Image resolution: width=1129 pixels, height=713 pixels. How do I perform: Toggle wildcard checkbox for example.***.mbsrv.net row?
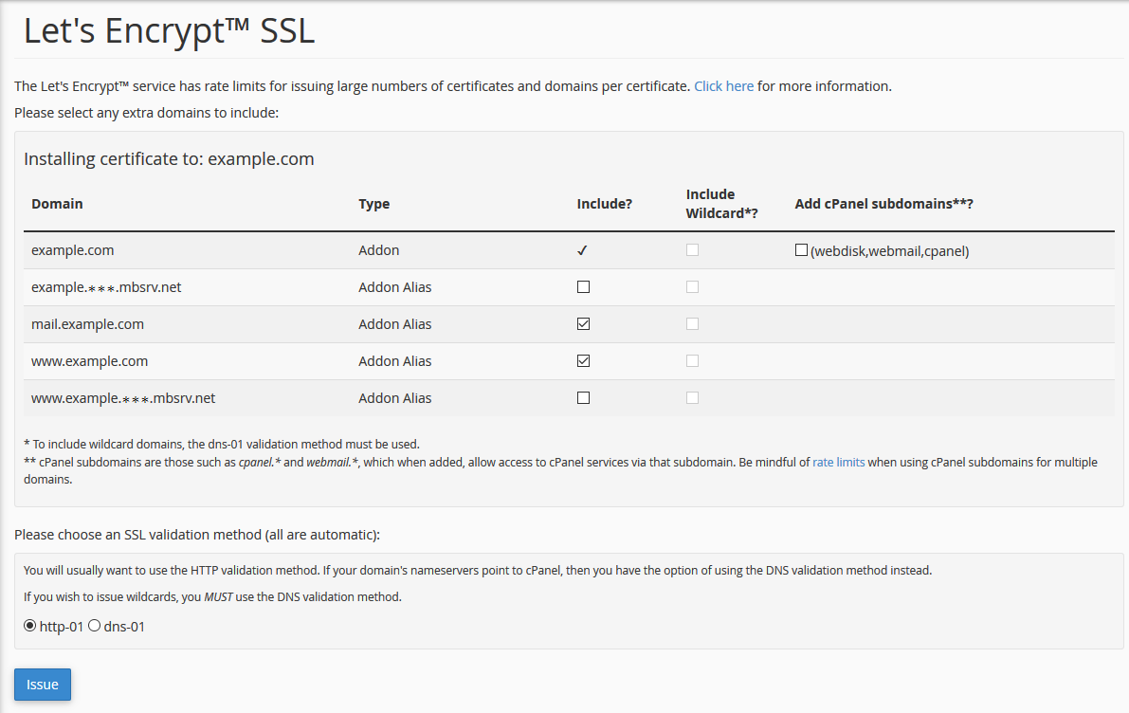(693, 287)
